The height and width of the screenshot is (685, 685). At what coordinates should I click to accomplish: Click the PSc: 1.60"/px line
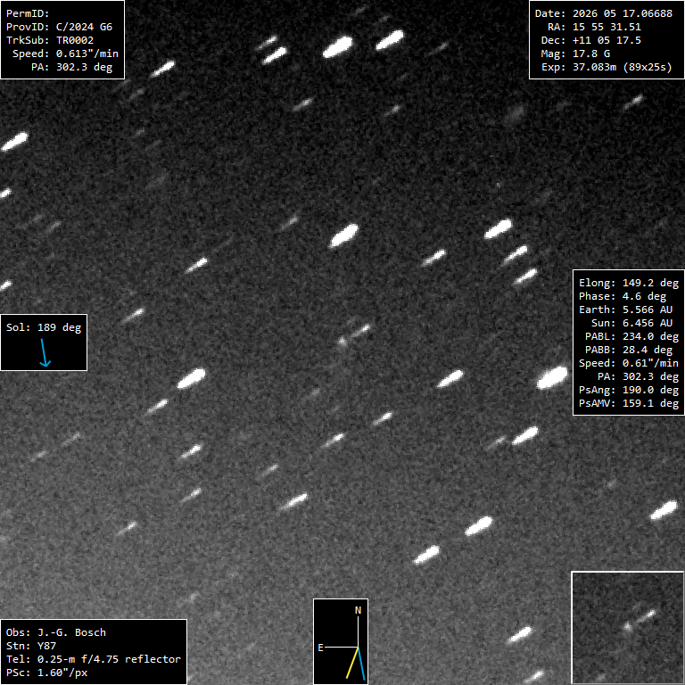click(46, 673)
